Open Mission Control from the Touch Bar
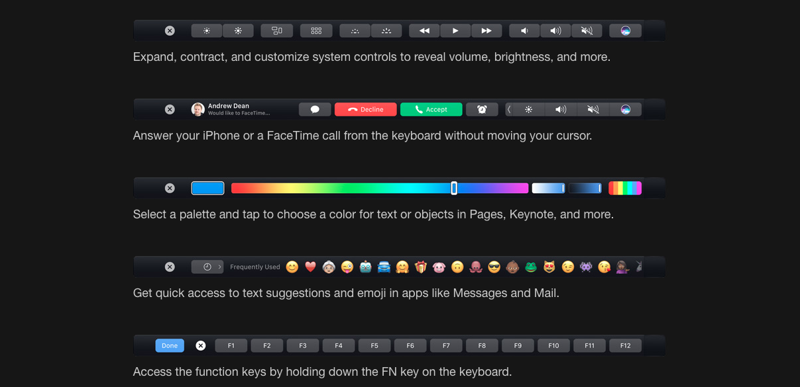 tap(277, 30)
